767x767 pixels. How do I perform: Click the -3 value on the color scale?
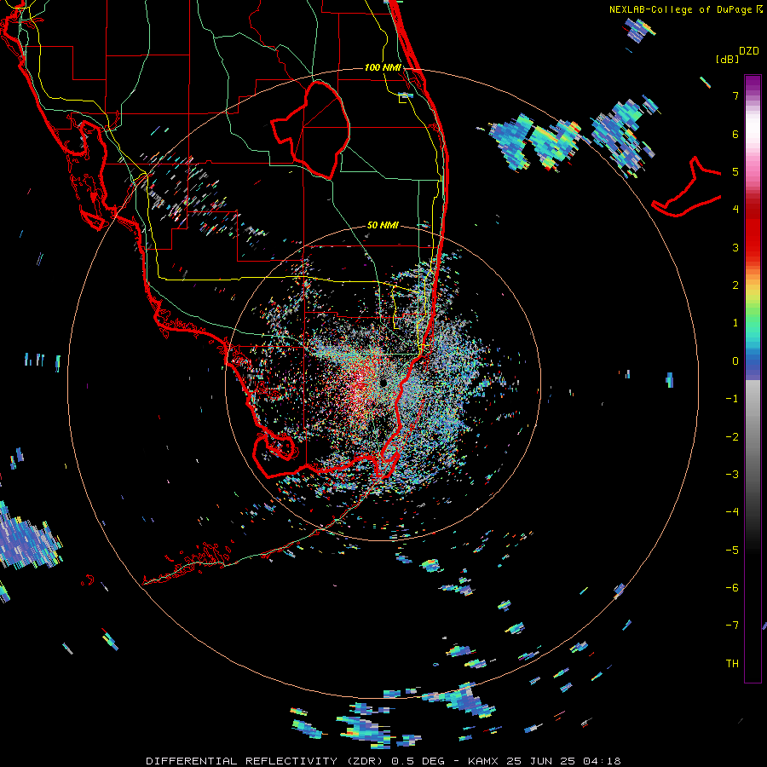pos(732,475)
